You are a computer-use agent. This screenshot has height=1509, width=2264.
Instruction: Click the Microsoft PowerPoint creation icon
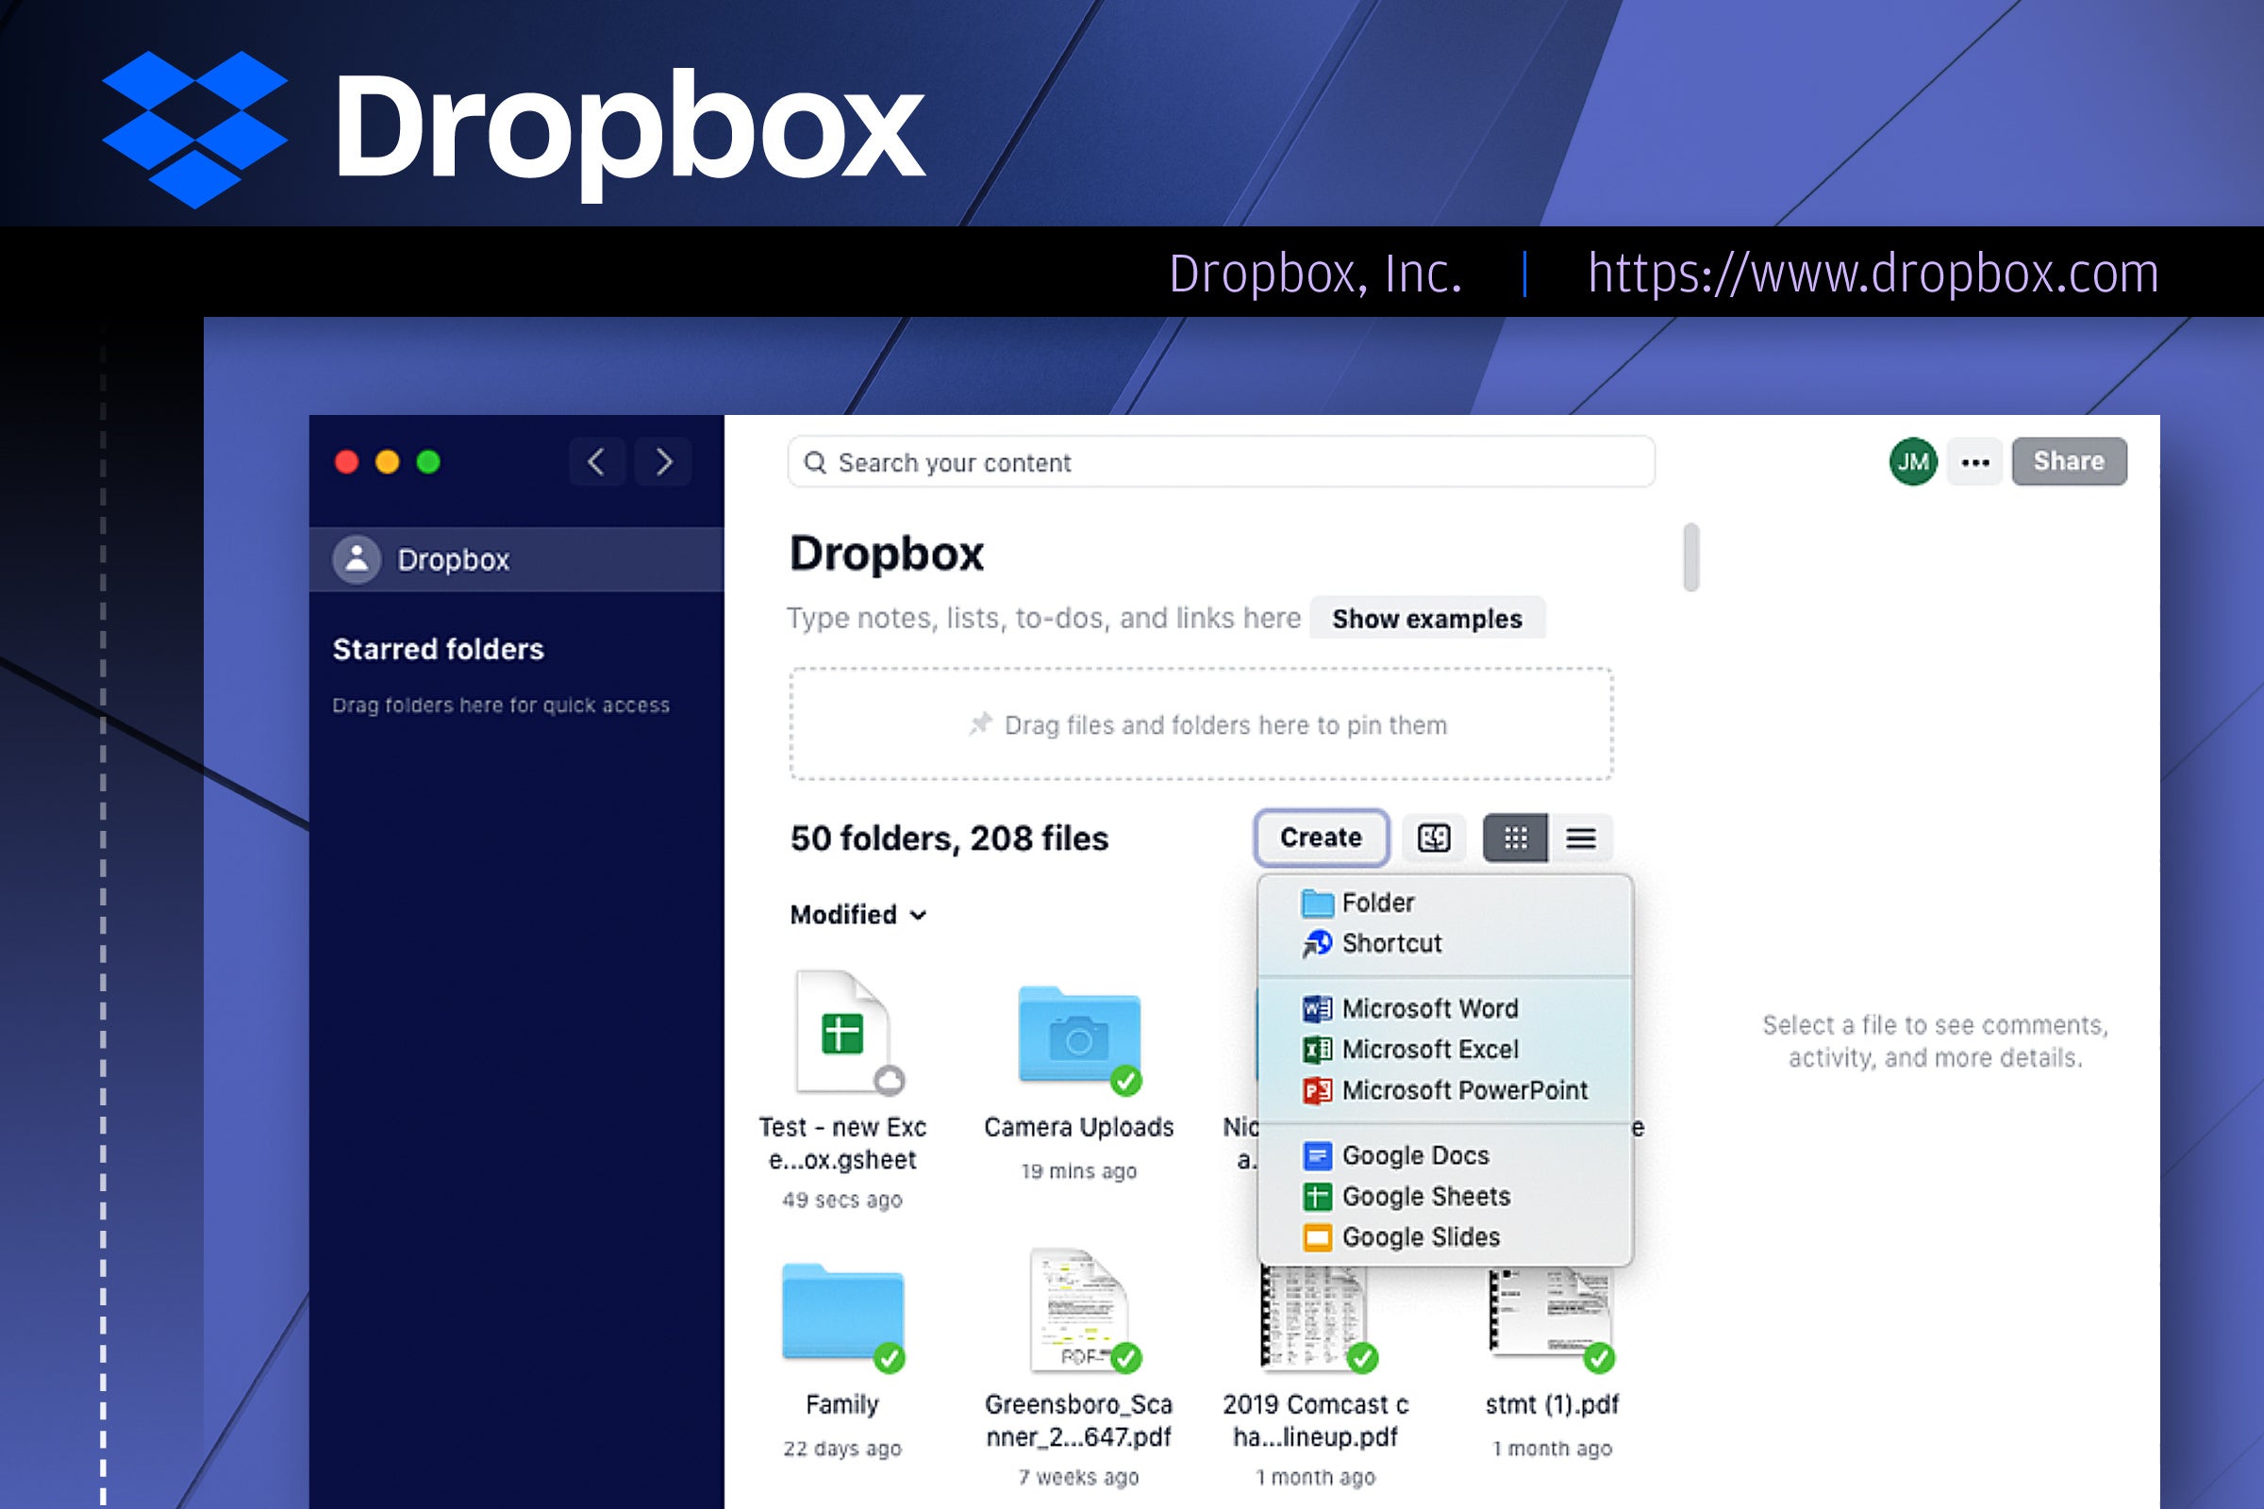coord(1317,1089)
